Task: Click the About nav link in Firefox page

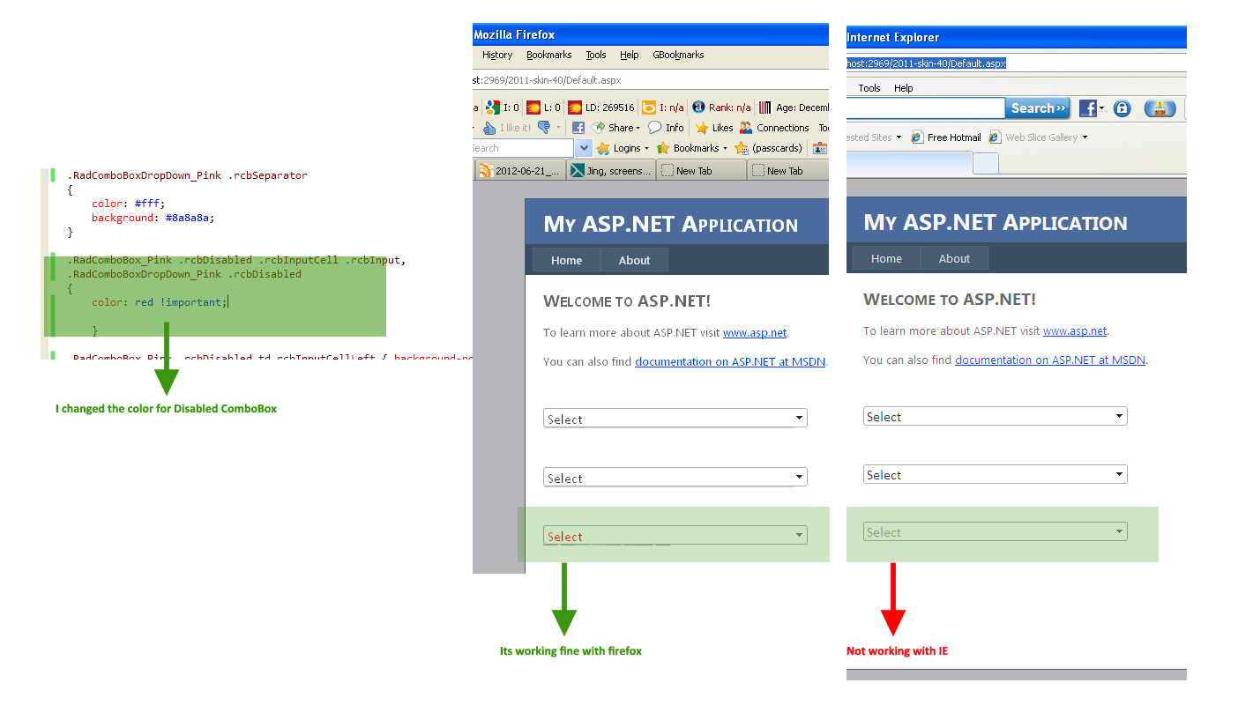Action: click(x=634, y=260)
